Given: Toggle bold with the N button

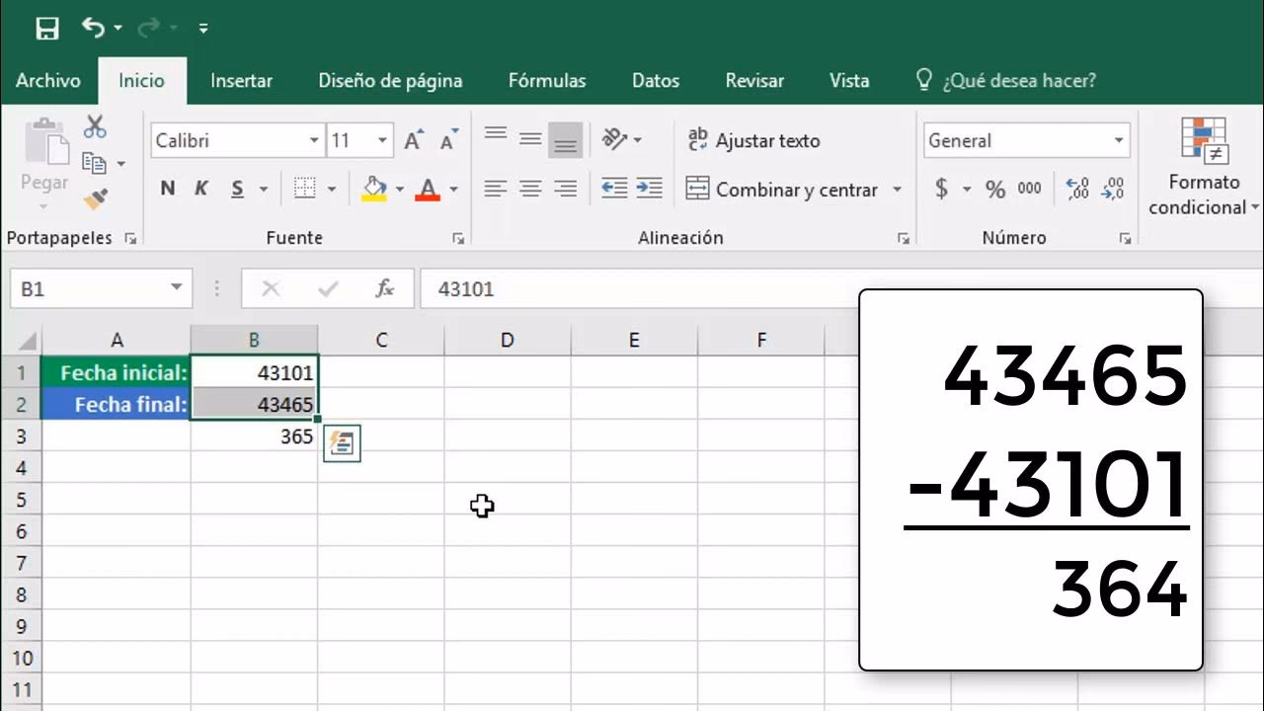Looking at the screenshot, I should tap(166, 188).
